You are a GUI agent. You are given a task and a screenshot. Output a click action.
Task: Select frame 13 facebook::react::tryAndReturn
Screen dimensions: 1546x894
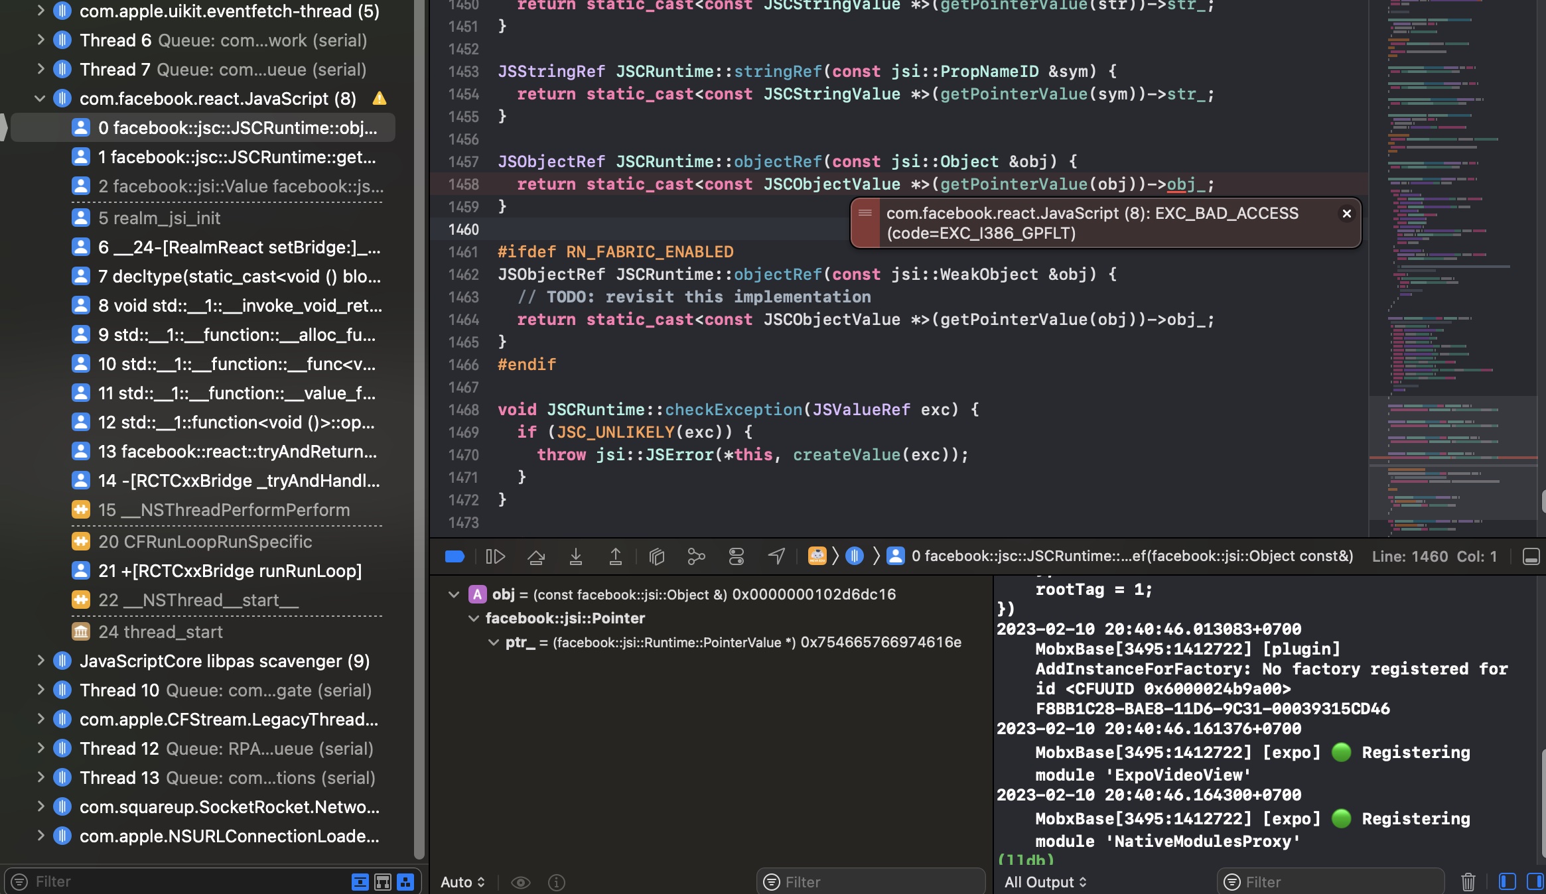226,452
